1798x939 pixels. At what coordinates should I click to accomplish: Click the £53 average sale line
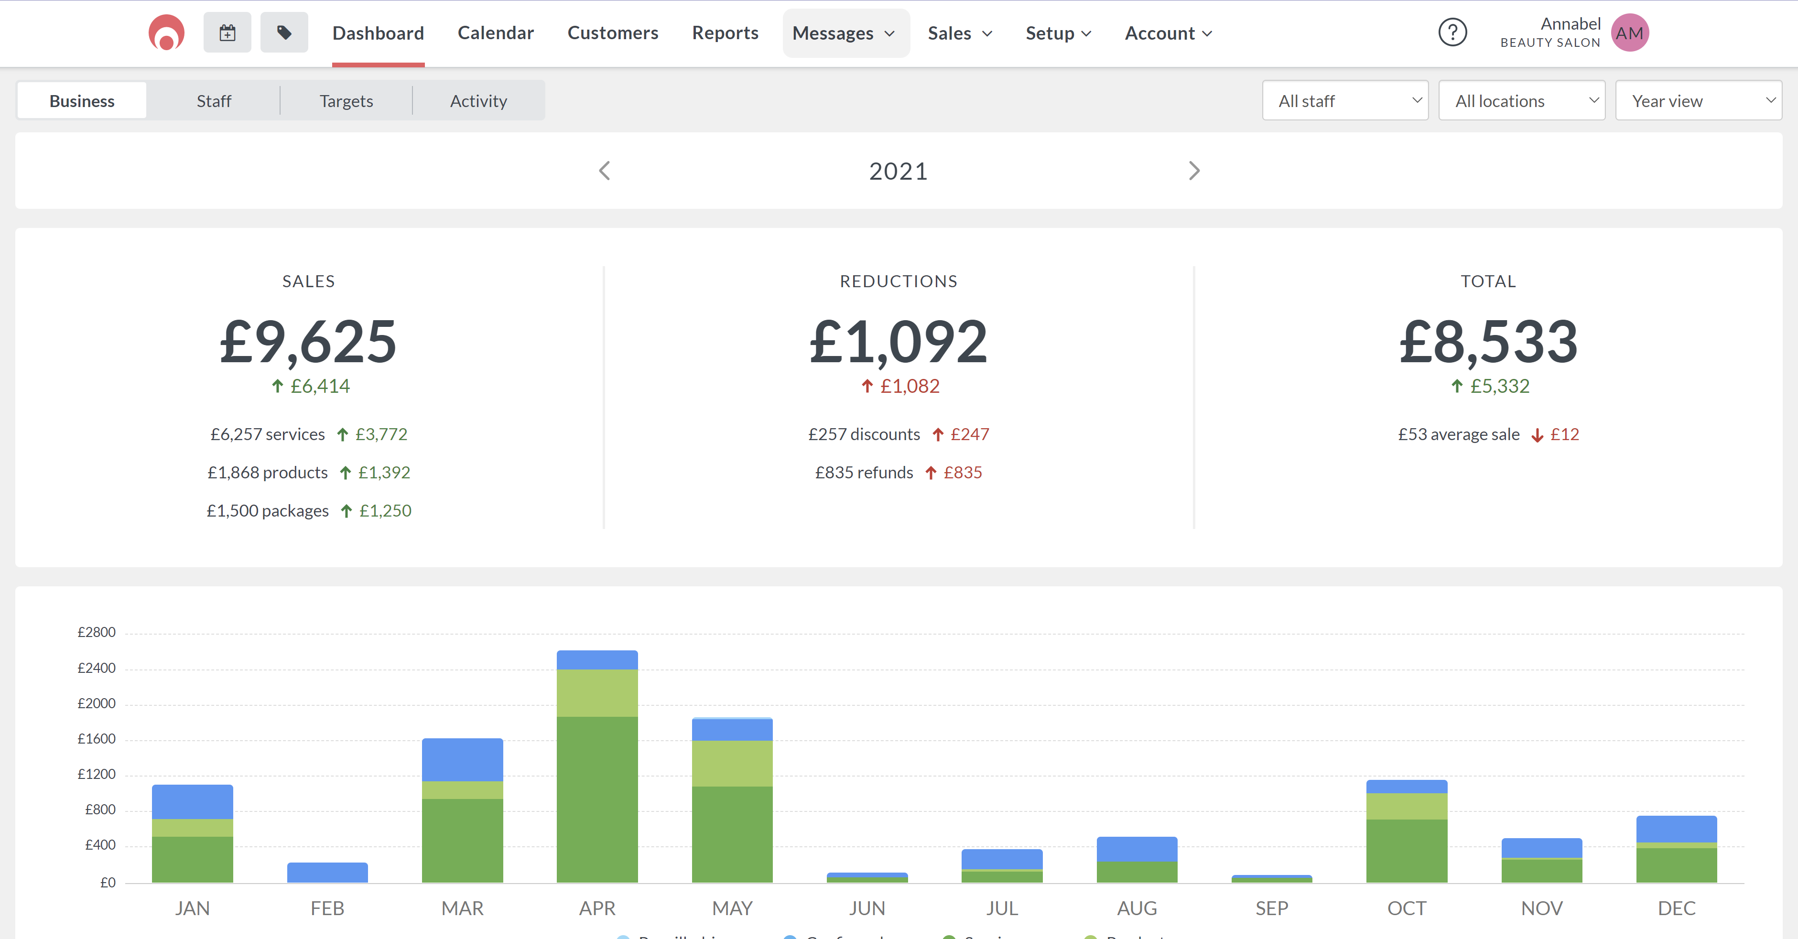pos(1488,434)
